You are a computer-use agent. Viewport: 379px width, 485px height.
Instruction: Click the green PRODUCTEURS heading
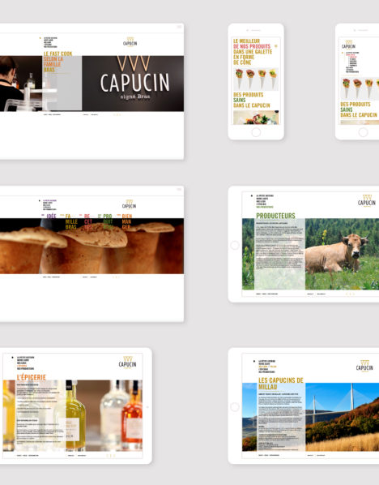click(275, 216)
